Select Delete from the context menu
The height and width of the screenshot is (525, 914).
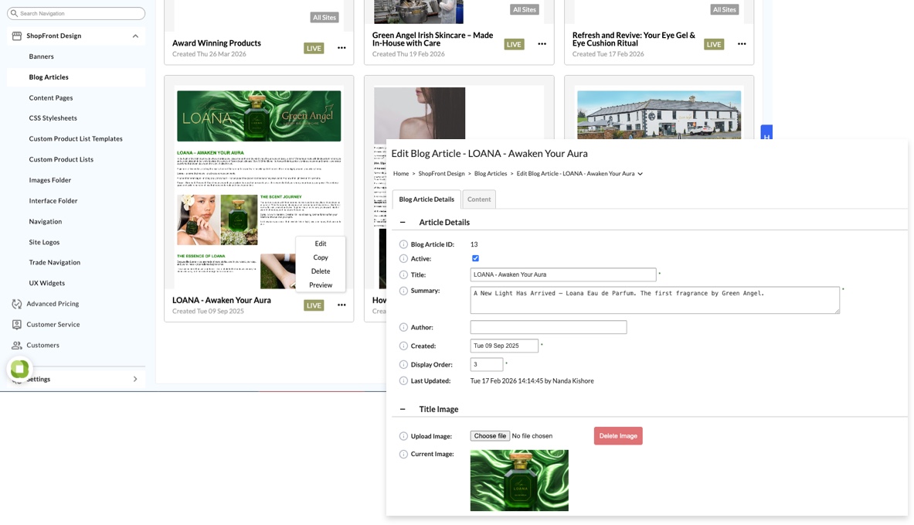321,271
